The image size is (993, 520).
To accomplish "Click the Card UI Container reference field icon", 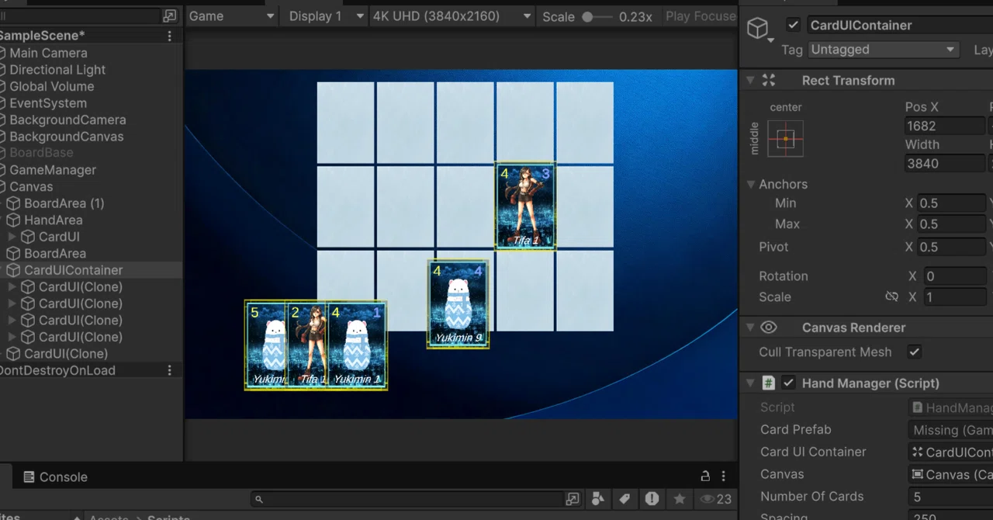I will [x=918, y=452].
